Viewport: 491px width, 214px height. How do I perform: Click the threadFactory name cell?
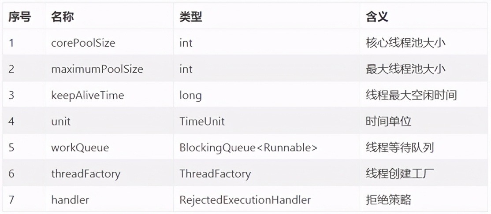tap(86, 173)
